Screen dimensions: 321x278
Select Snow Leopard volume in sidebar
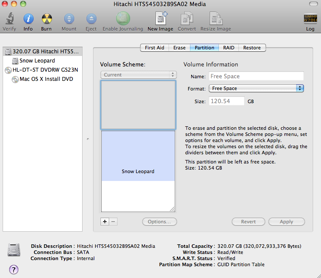tap(43, 61)
